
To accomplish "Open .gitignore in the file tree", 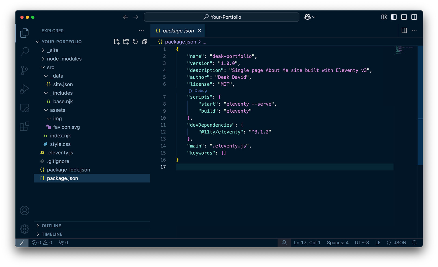I will click(92, 161).
